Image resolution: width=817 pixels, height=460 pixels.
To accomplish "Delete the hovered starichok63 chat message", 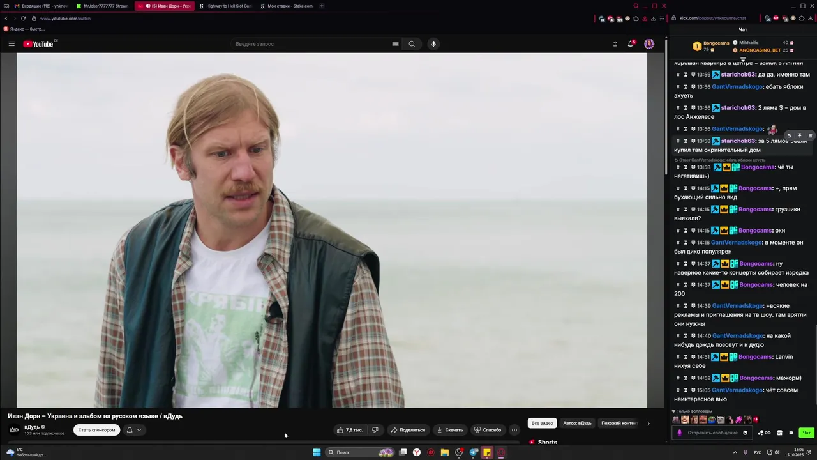I will (811, 135).
